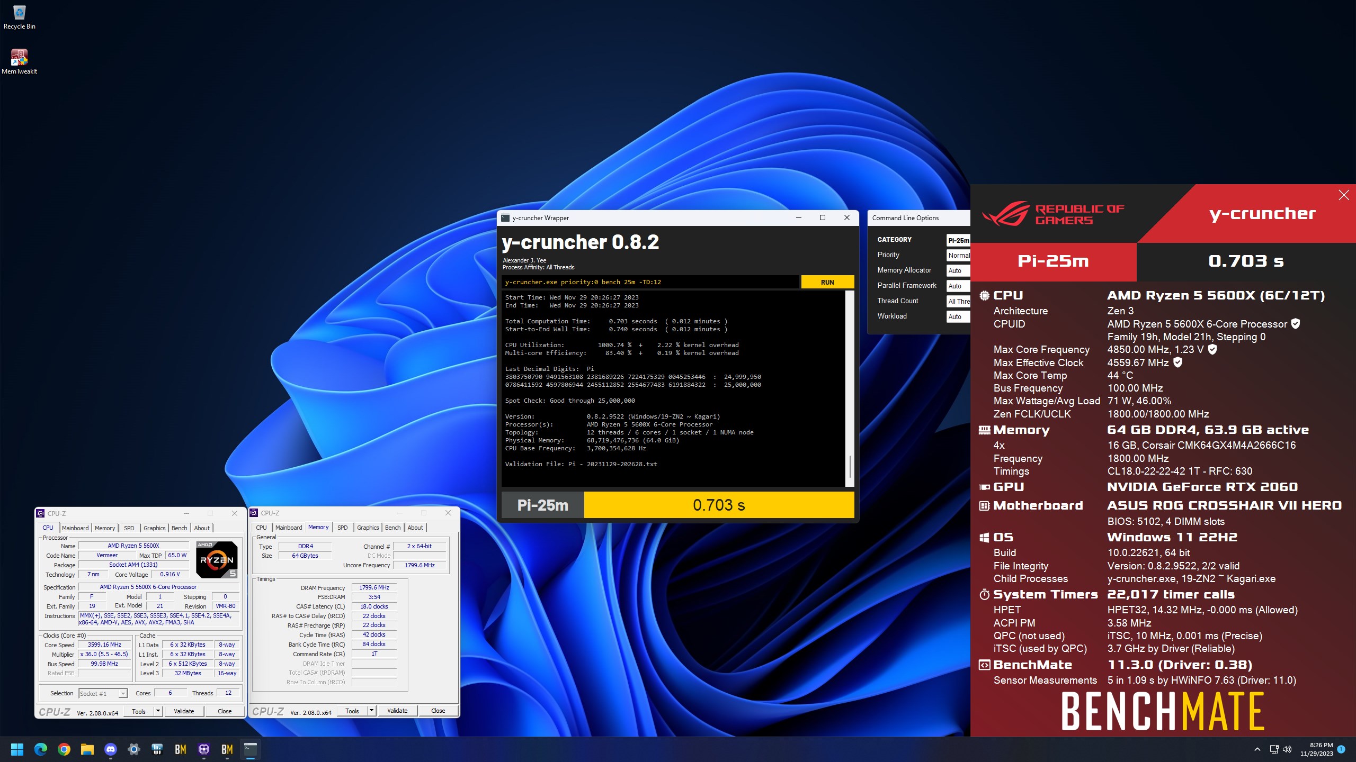Click the Republic of Gamers logo
The image size is (1356, 762).
click(1053, 214)
